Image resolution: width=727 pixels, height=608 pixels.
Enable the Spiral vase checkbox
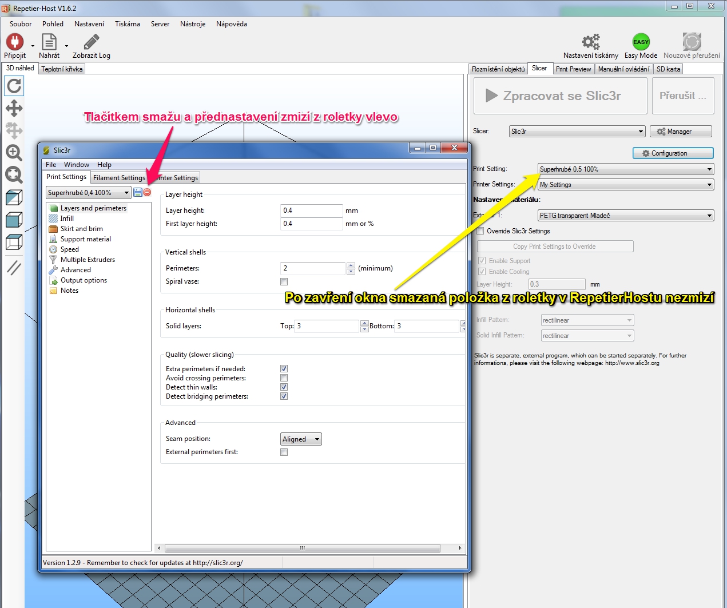(x=284, y=281)
